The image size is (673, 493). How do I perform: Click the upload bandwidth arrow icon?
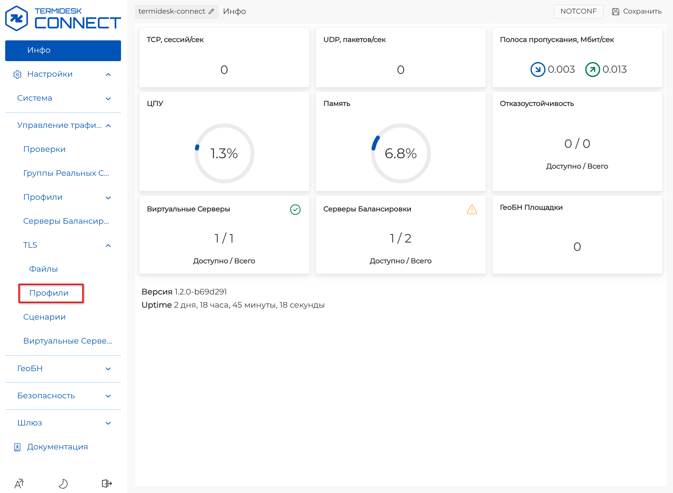pos(592,70)
